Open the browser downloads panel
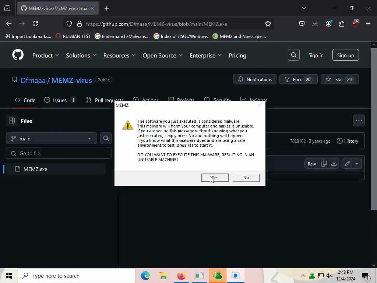Image resolution: width=377 pixels, height=283 pixels. click(315, 24)
